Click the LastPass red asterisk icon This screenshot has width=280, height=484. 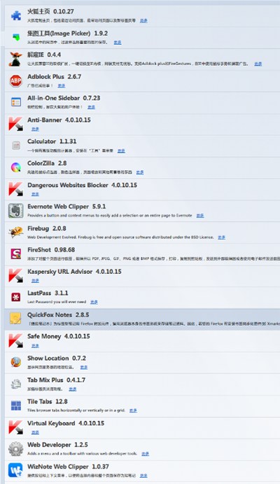(x=15, y=297)
